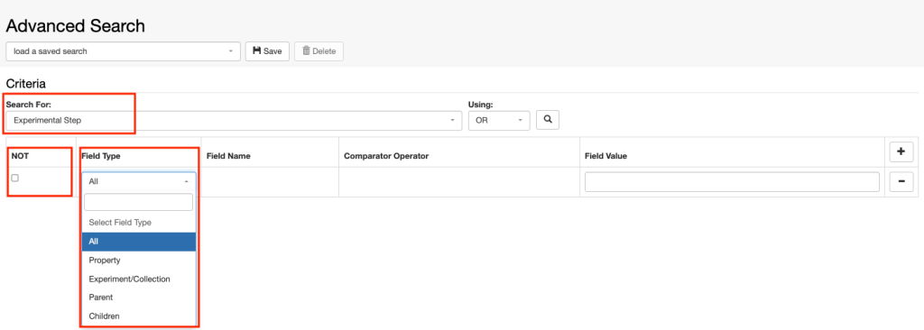Add a criteria row with plus button

click(x=901, y=152)
